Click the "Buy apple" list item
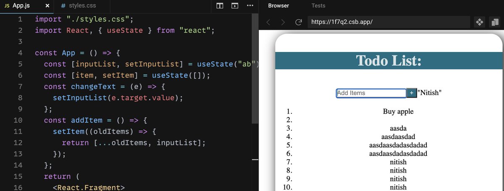Screen dimensions: 504x191 coord(398,111)
